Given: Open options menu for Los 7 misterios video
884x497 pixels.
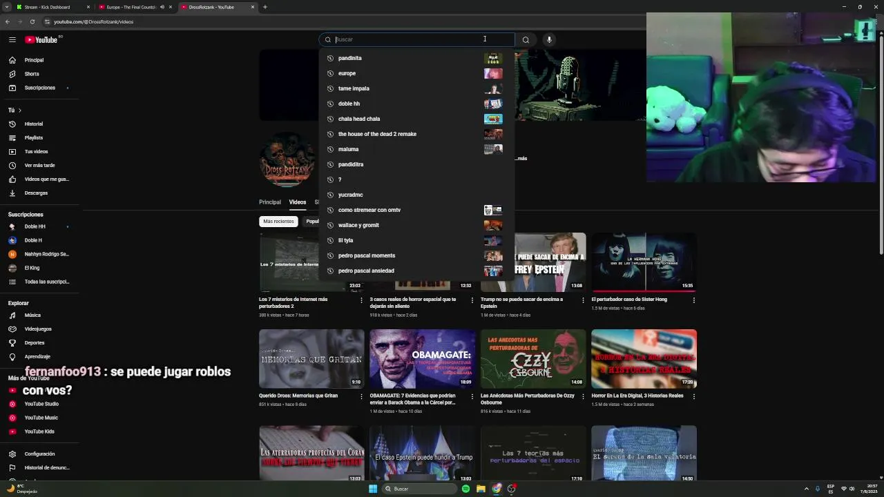Looking at the screenshot, I should pos(361,300).
